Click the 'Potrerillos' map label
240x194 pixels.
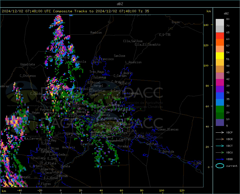49,110
